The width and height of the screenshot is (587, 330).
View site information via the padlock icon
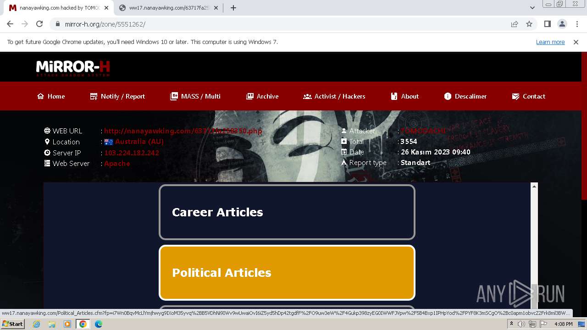pyautogui.click(x=58, y=24)
